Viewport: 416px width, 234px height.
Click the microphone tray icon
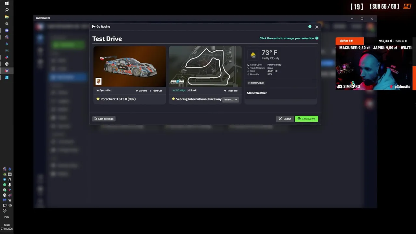[x=10, y=185]
